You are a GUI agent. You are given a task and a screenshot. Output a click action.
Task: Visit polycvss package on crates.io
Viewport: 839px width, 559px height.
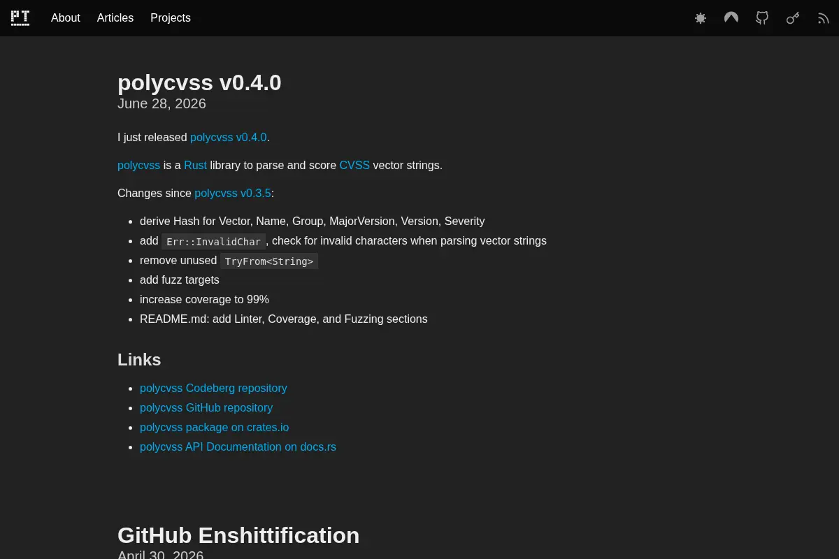[x=214, y=428]
